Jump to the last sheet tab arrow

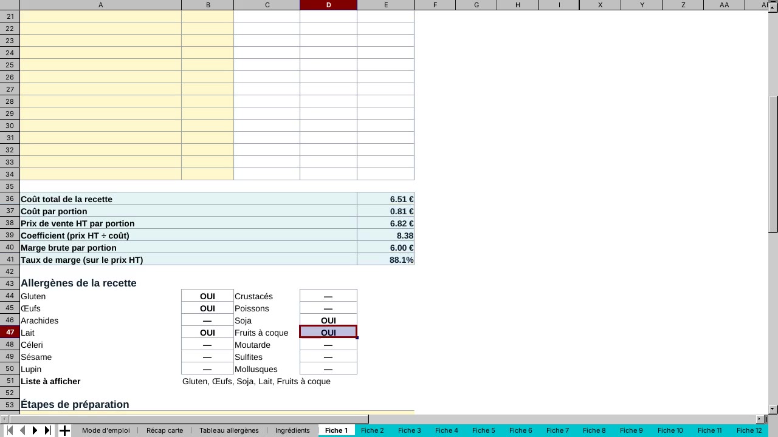coord(48,430)
